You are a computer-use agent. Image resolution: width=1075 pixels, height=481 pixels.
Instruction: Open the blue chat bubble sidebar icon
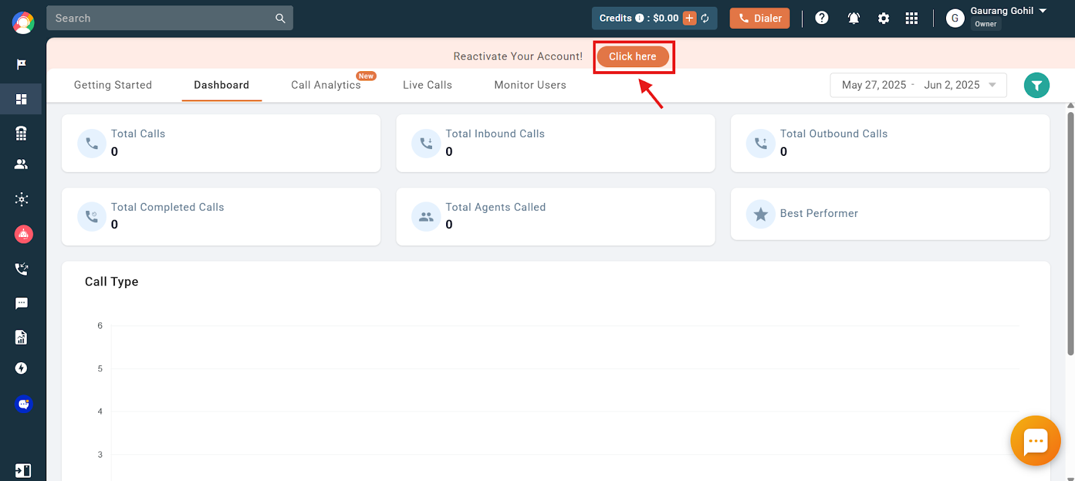pyautogui.click(x=24, y=404)
